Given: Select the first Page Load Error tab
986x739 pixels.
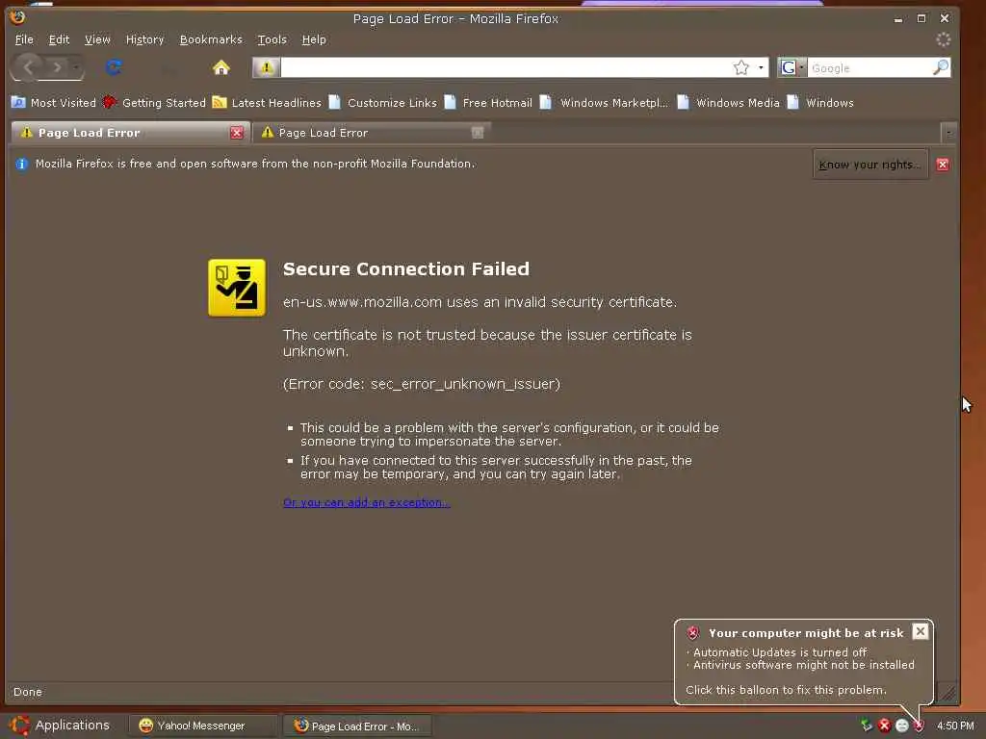Looking at the screenshot, I should pos(130,133).
